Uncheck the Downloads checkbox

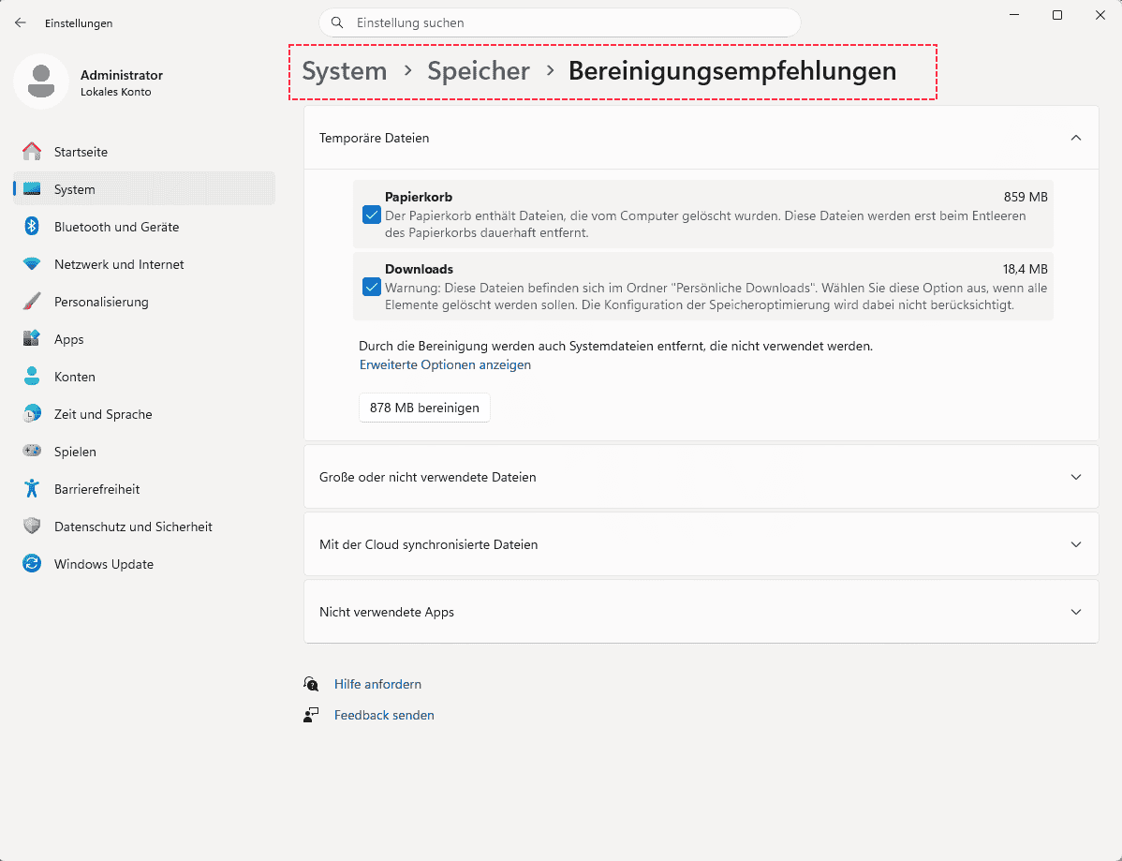[x=372, y=287]
